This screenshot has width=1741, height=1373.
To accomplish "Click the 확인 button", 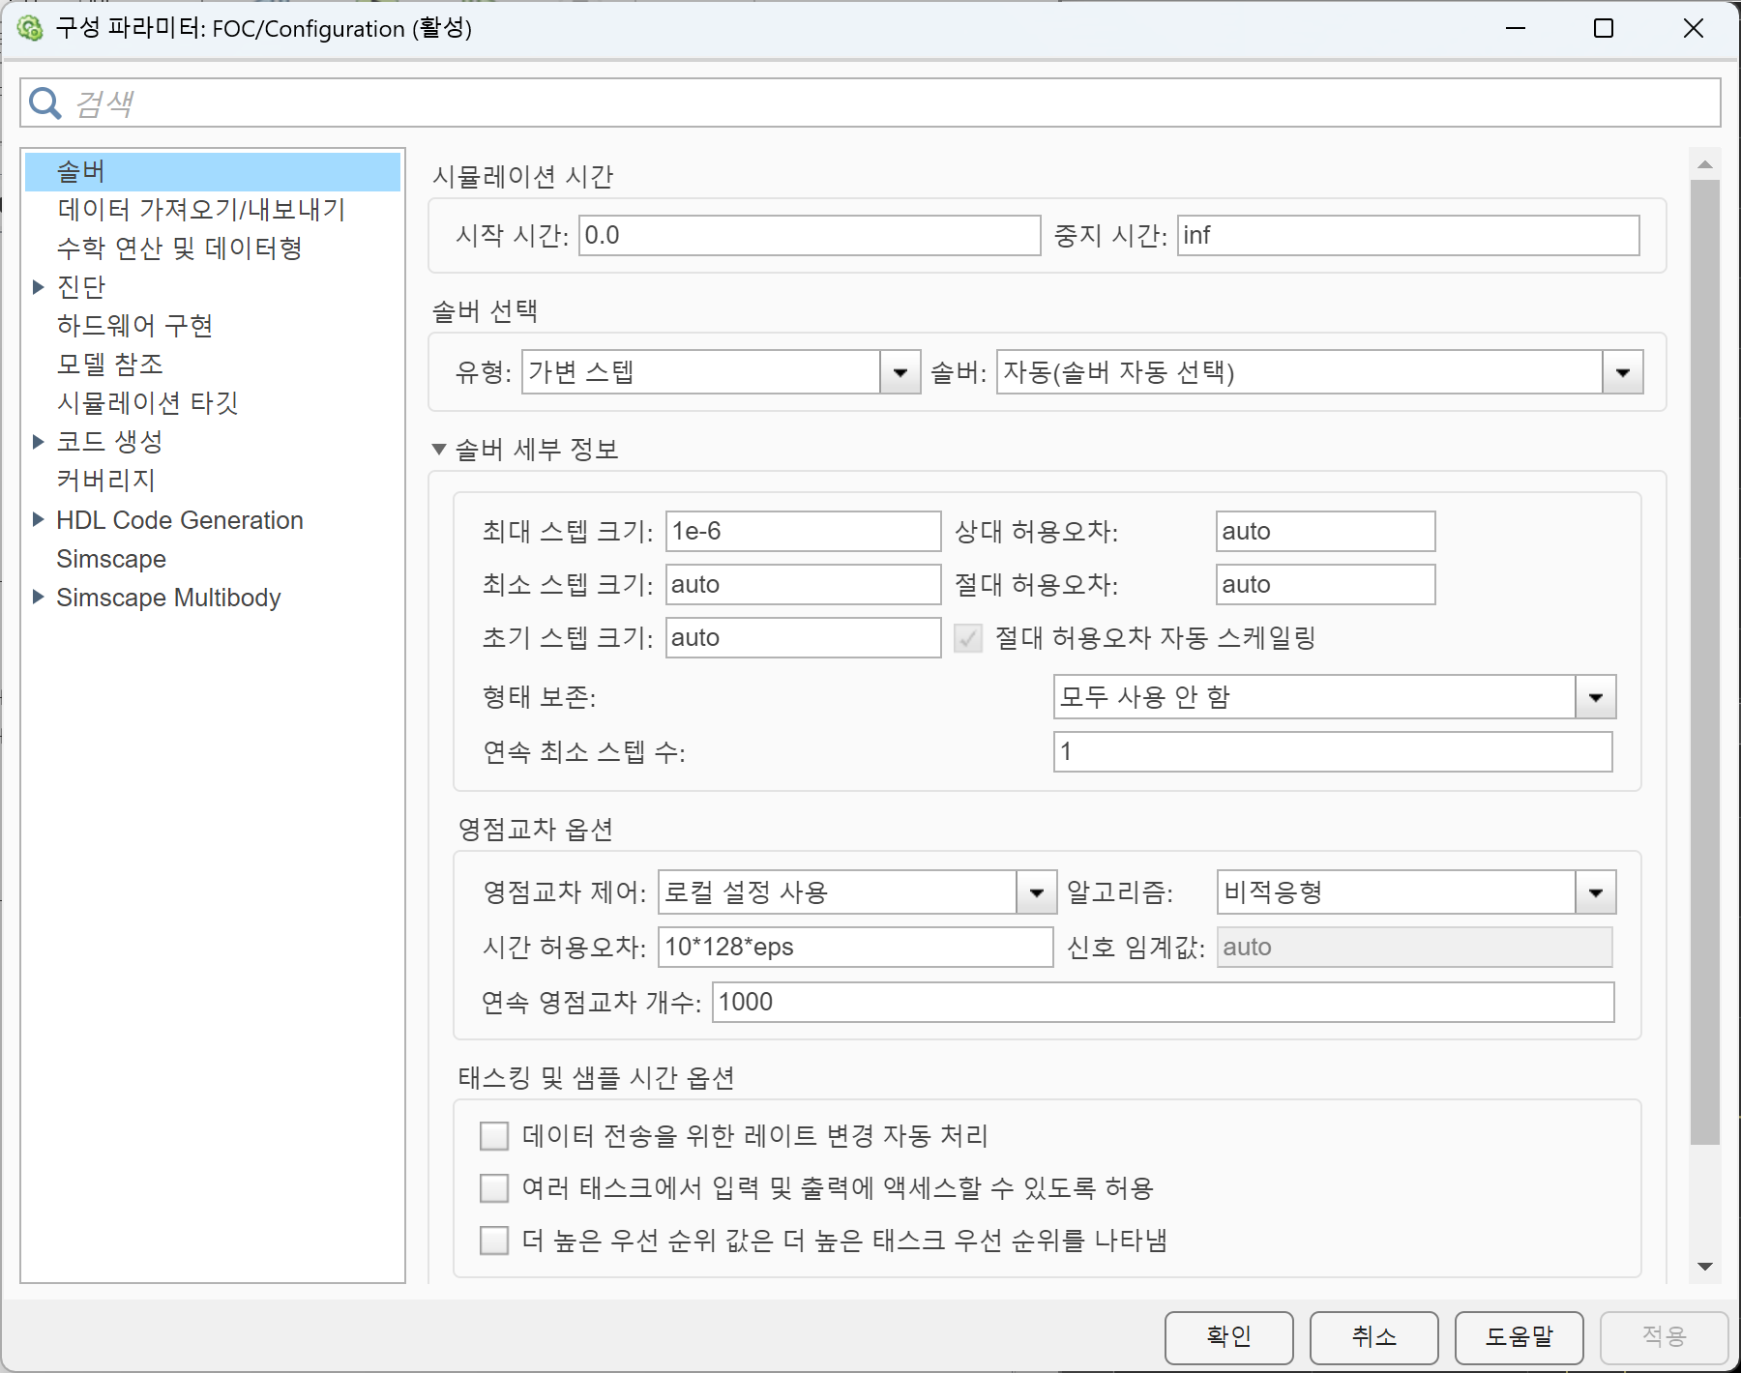I will (x=1229, y=1337).
